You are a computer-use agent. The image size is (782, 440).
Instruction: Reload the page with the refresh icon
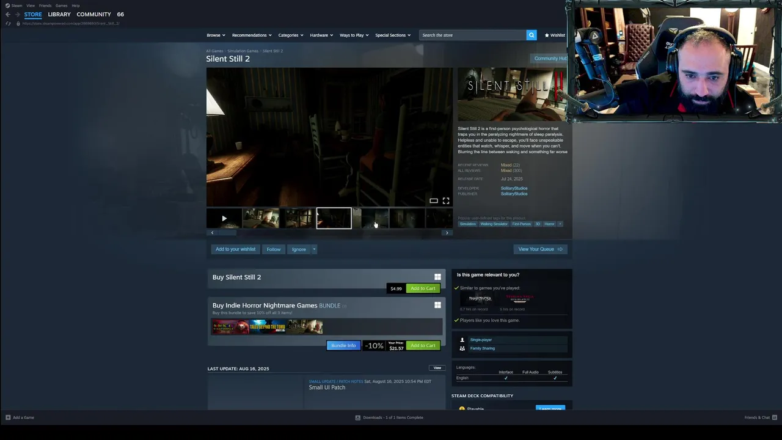click(x=8, y=23)
